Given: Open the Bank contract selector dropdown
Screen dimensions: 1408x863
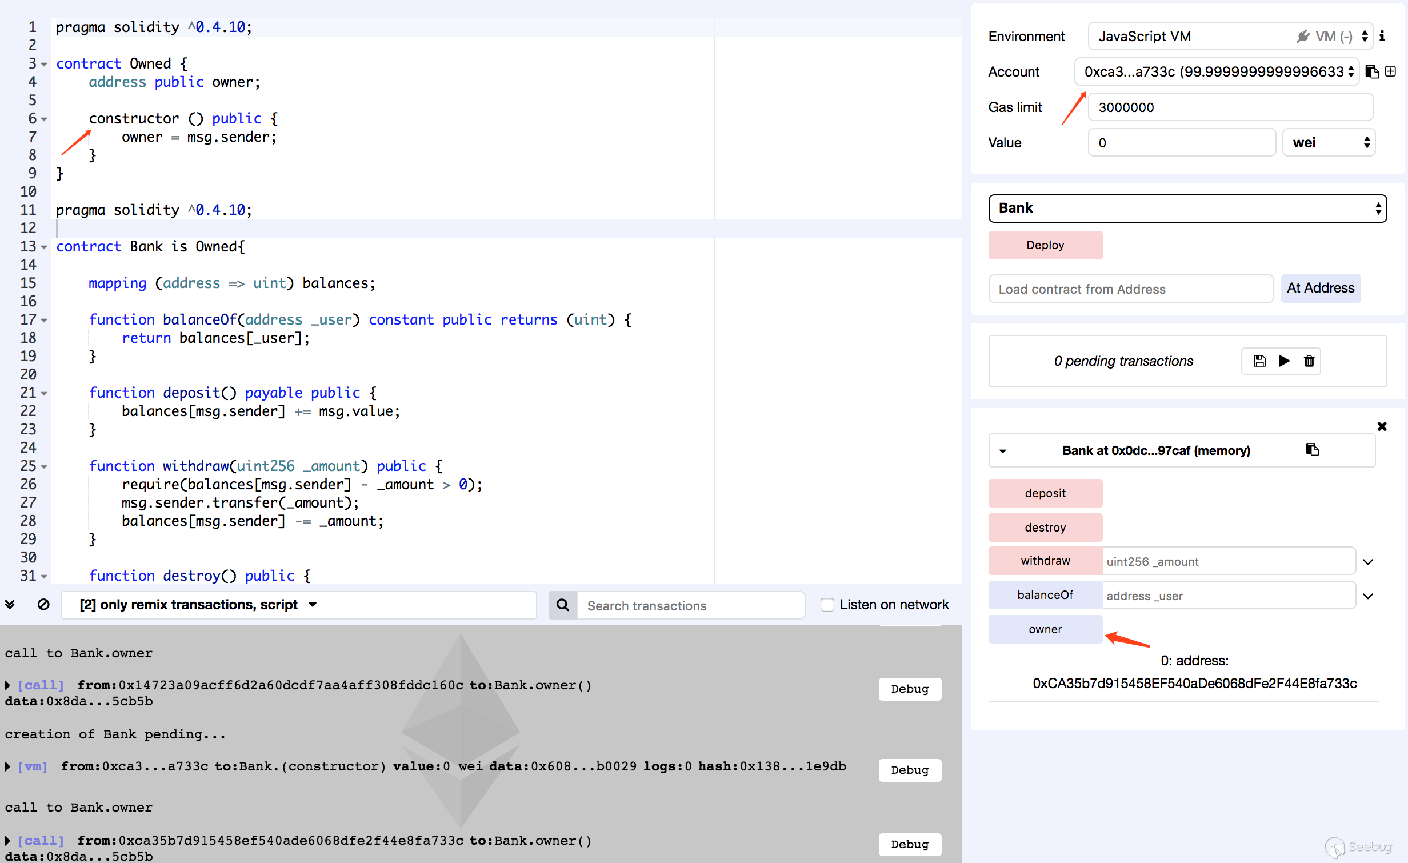Looking at the screenshot, I should pos(1187,208).
